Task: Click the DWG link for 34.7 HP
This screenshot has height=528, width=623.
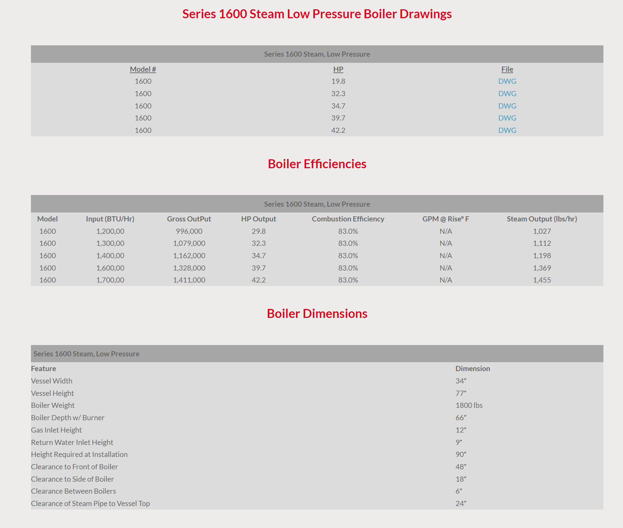Action: pos(507,106)
